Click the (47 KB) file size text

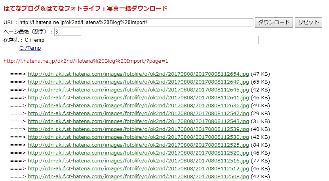coord(261,74)
